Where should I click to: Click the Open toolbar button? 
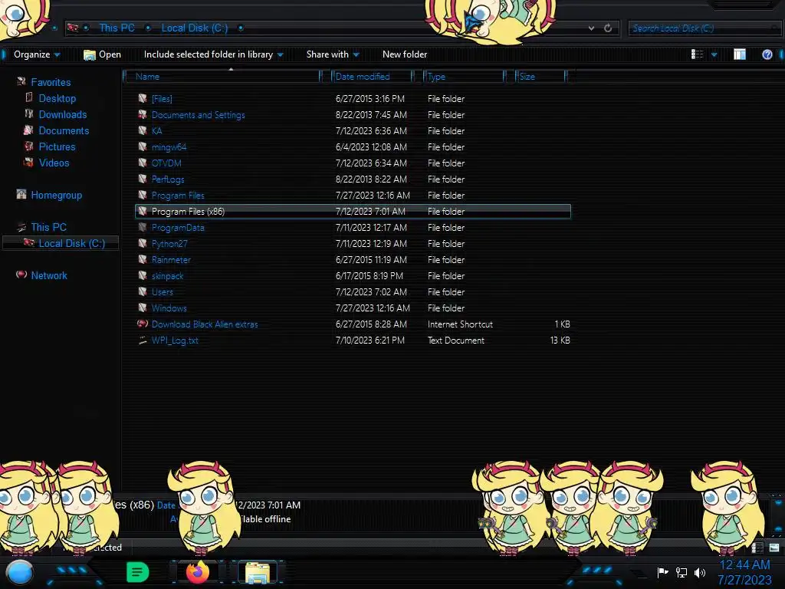tap(102, 54)
